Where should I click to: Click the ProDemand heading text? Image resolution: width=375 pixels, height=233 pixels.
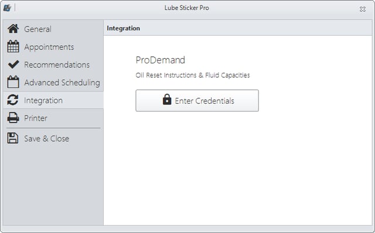(x=160, y=60)
